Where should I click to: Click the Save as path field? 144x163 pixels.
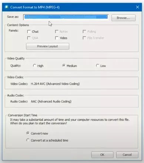pyautogui.click(x=66, y=17)
